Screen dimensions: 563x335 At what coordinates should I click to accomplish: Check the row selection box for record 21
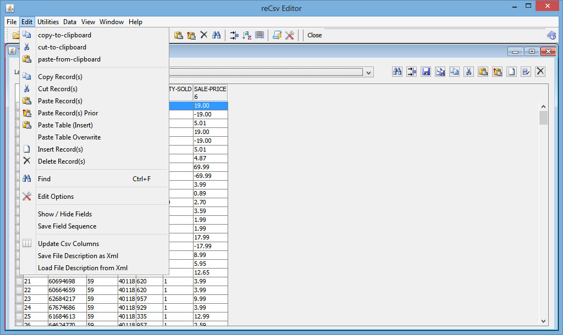19,281
